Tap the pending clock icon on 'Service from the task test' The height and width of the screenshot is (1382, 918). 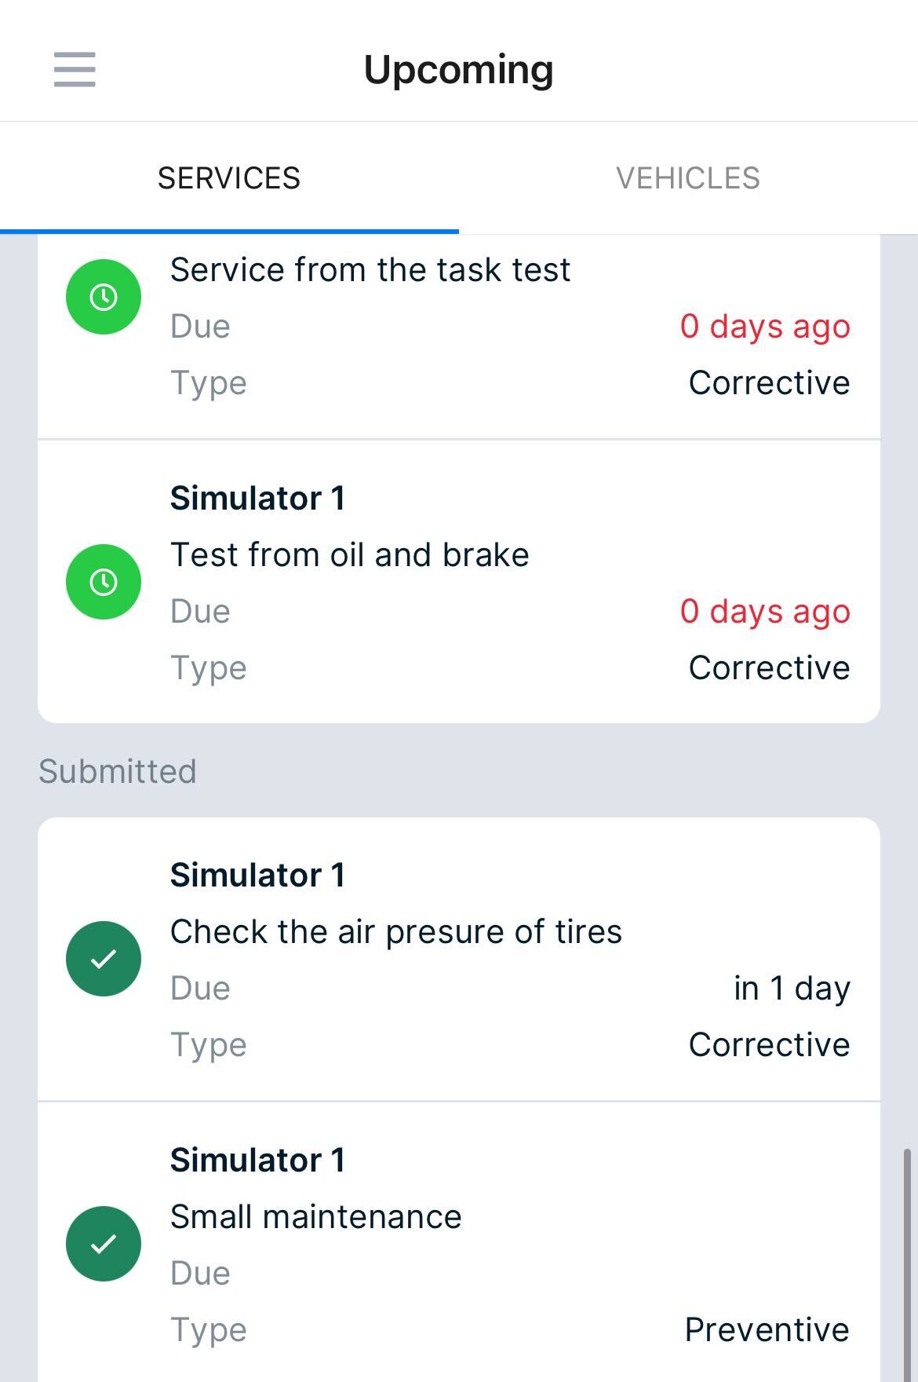103,296
